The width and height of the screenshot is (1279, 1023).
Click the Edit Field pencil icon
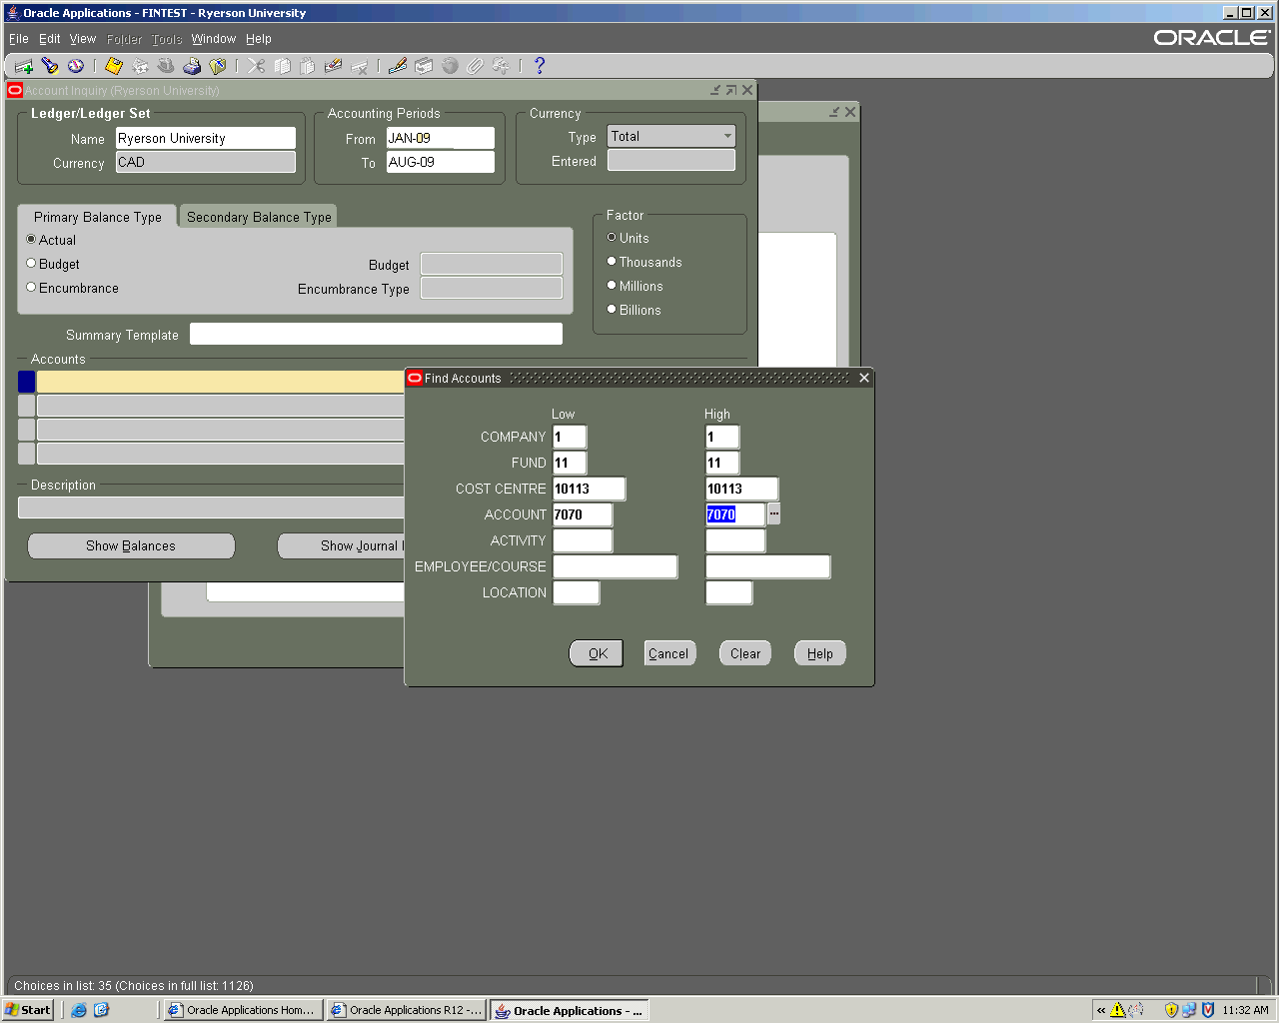(398, 66)
